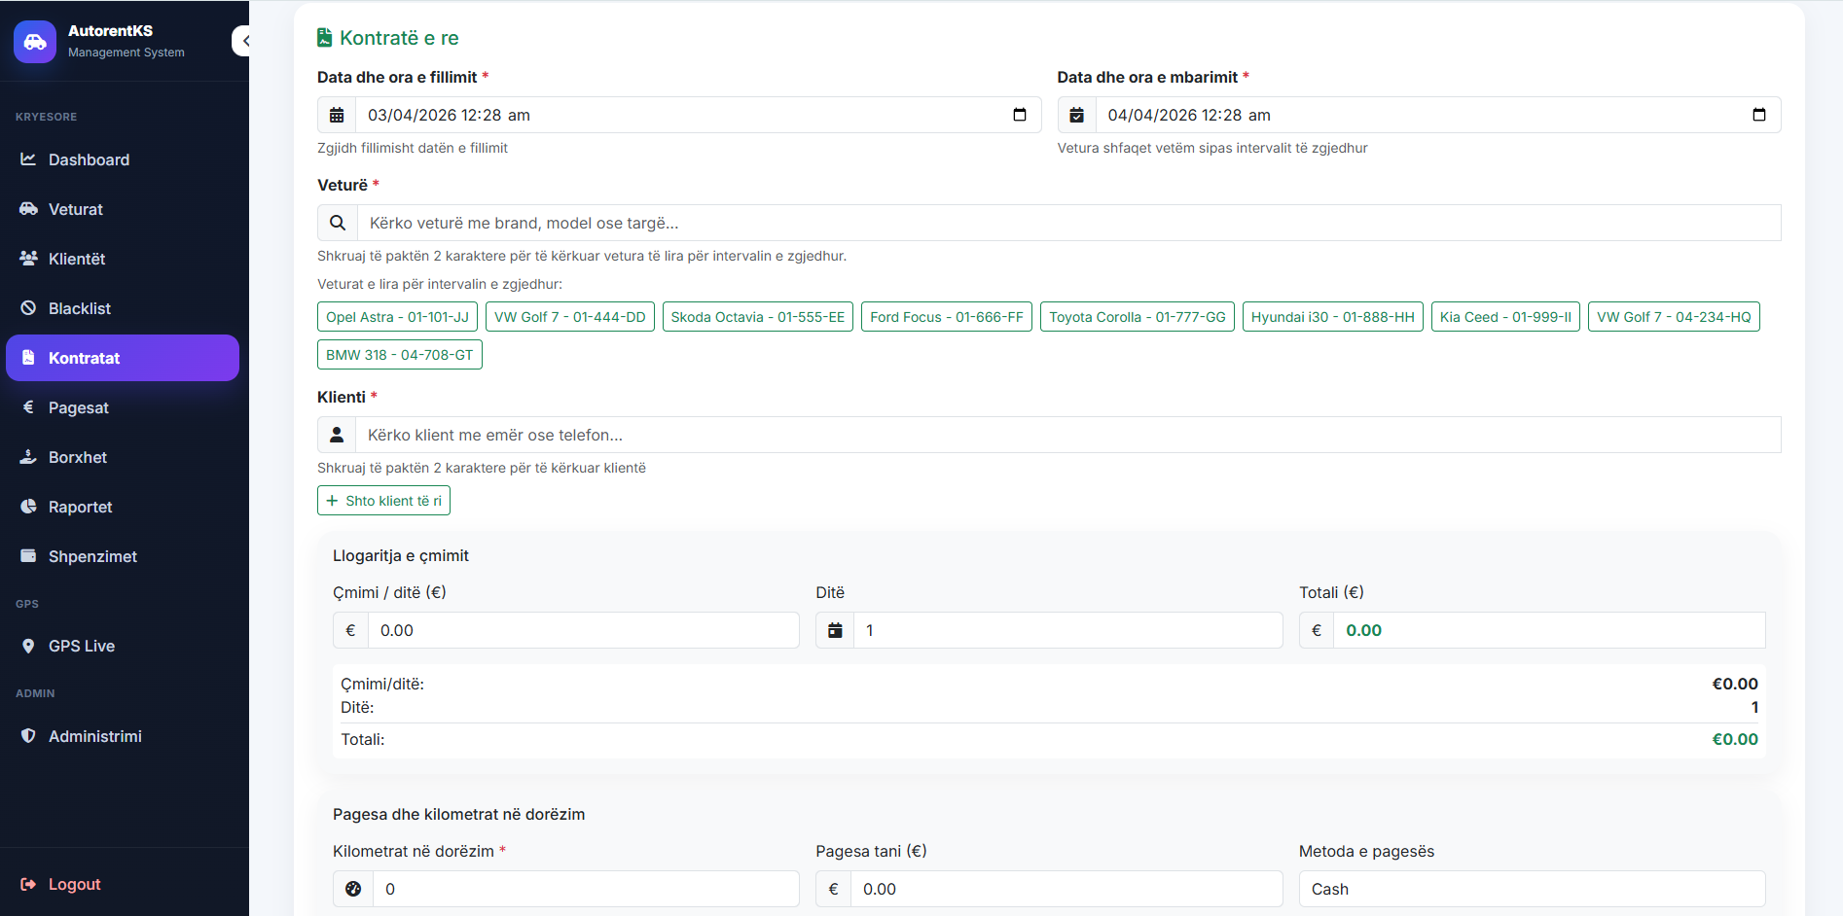Click the Klientët people icon
Viewport: 1843px width, 916px height.
(28, 258)
